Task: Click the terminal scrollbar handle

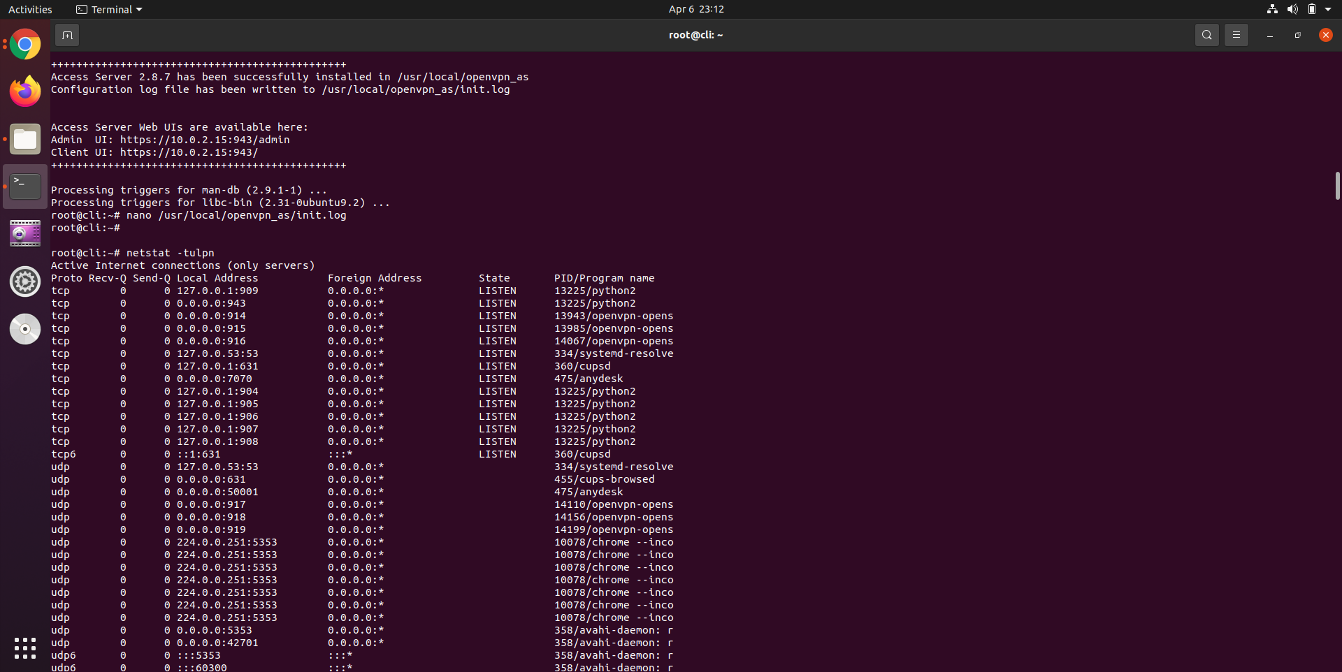Action: pyautogui.click(x=1337, y=186)
